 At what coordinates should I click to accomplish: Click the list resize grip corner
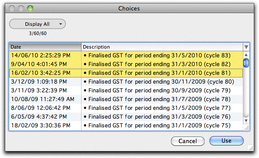point(247,128)
